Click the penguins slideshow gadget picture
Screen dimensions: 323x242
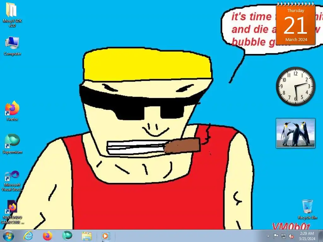(x=296, y=133)
